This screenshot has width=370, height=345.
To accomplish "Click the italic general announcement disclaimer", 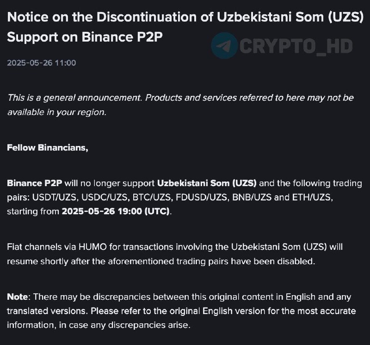I will 180,105.
